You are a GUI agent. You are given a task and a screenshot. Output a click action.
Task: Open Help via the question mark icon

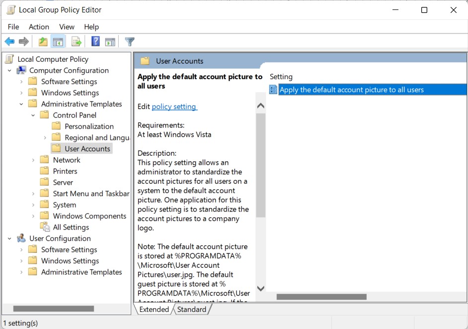95,41
